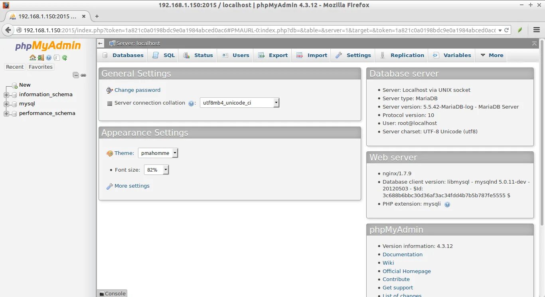
Task: Click the chain link icon in sidebar
Action: (x=83, y=75)
